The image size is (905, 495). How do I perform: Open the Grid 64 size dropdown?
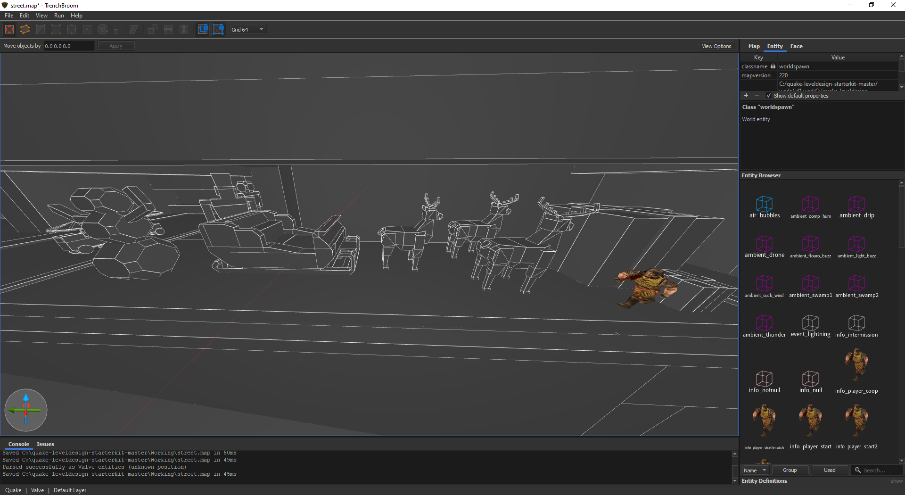[x=247, y=29]
